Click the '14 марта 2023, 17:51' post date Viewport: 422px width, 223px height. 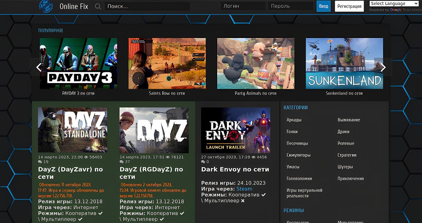pyautogui.click(x=142, y=157)
